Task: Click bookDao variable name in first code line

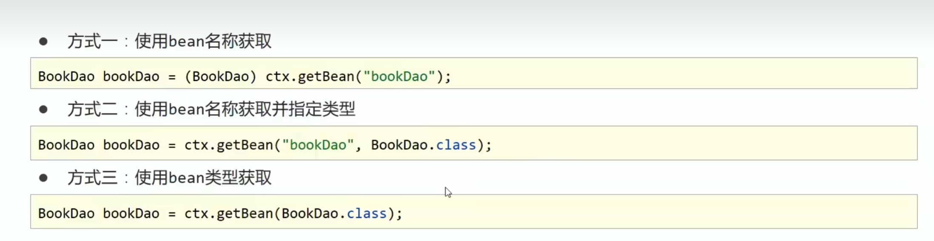Action: 131,76
